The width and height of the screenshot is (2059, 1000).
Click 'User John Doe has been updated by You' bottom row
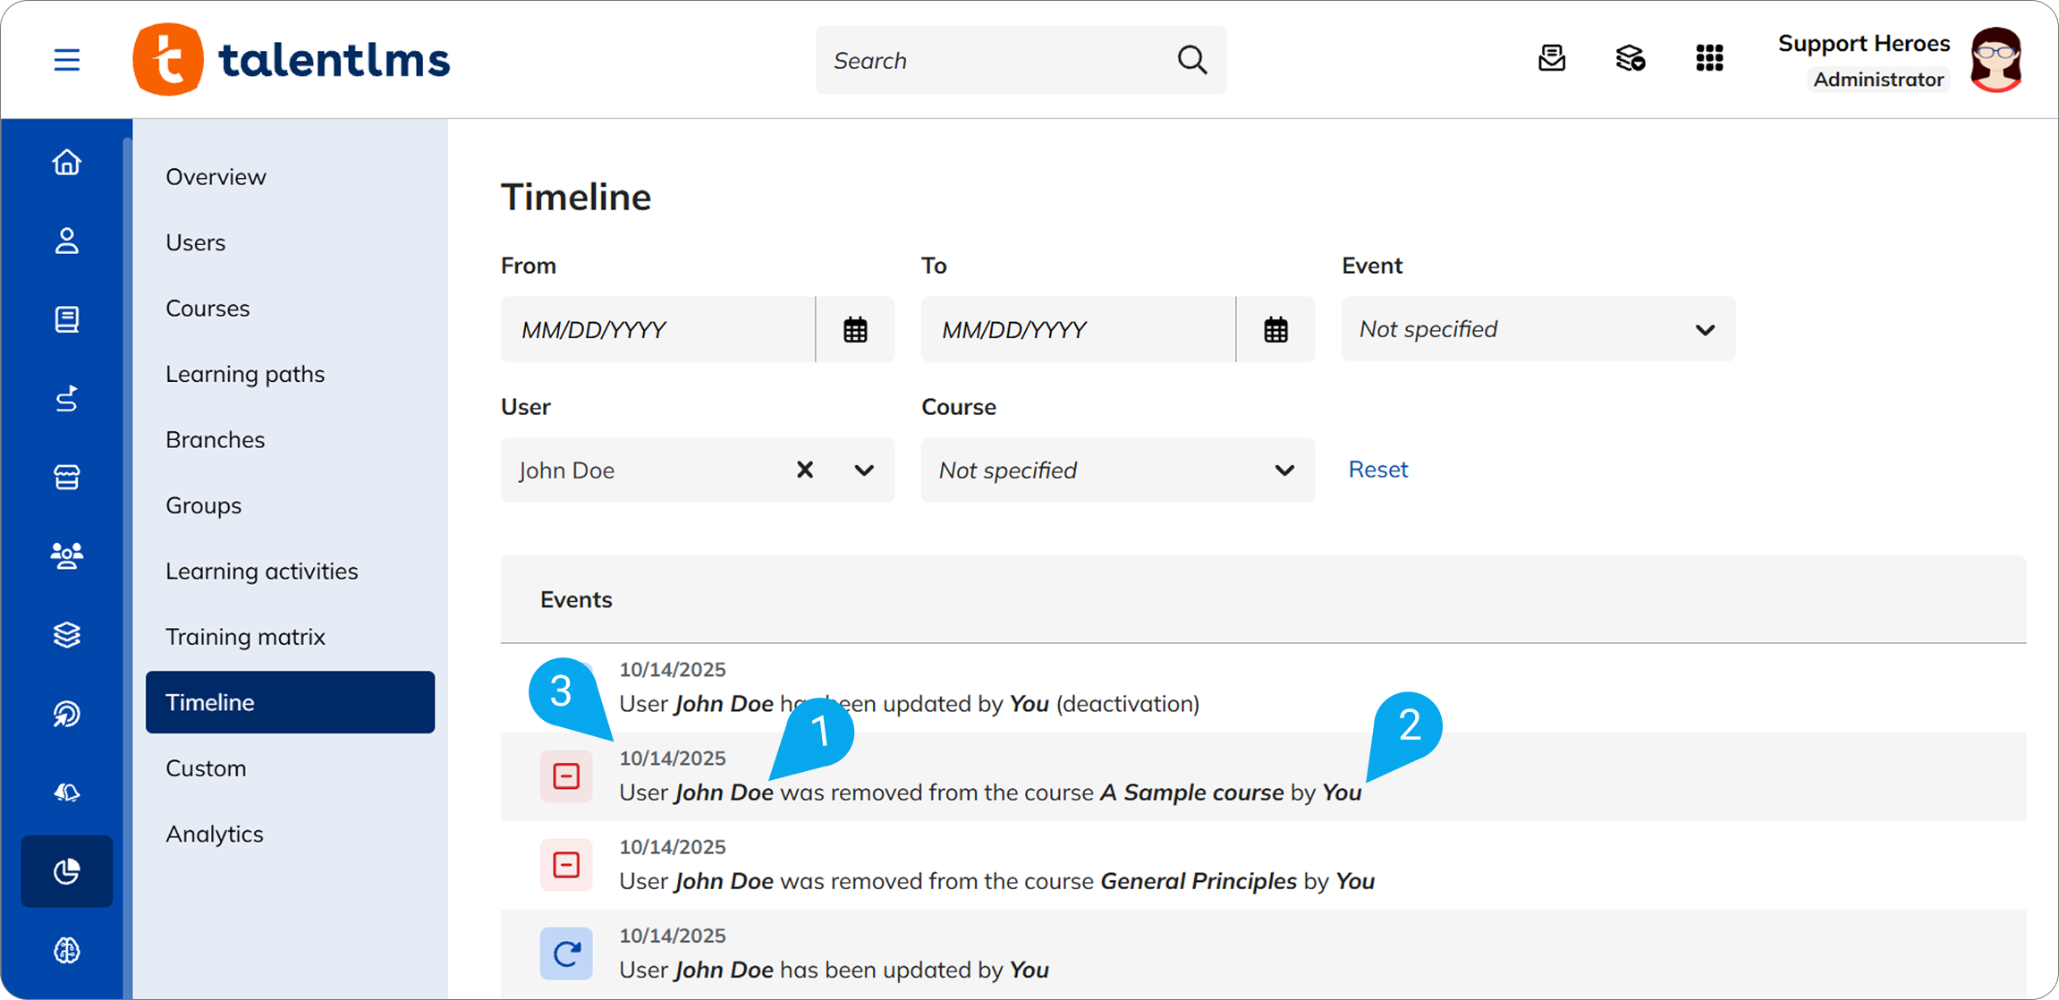point(835,970)
